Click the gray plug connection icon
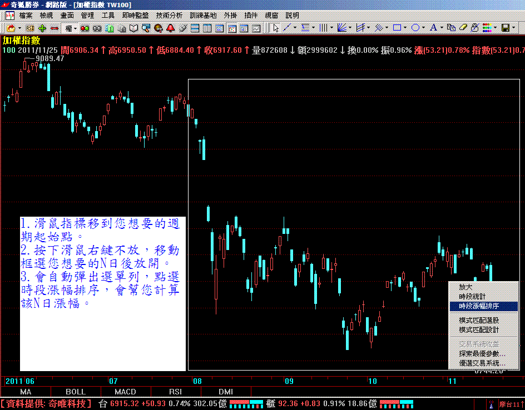The height and width of the screenshot is (410, 525). 183,28
